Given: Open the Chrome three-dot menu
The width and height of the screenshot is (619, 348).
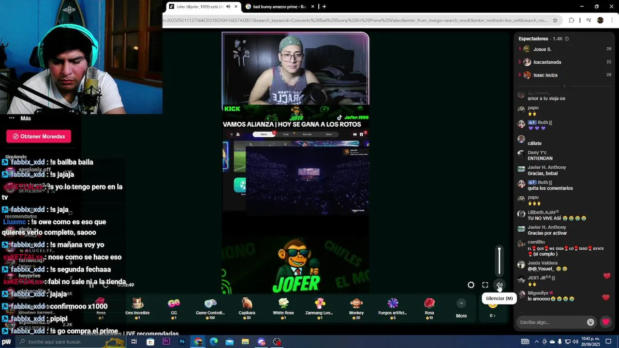Looking at the screenshot, I should pos(612,20).
